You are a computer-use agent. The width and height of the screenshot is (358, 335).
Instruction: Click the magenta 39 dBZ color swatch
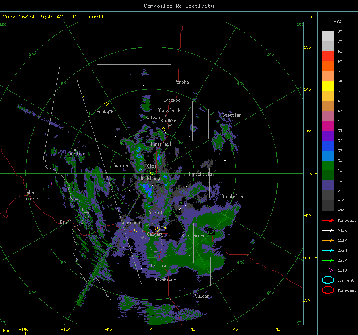click(328, 126)
